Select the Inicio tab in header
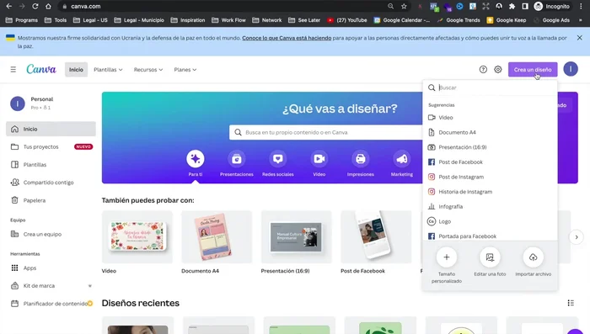This screenshot has height=334, width=590. pos(76,70)
